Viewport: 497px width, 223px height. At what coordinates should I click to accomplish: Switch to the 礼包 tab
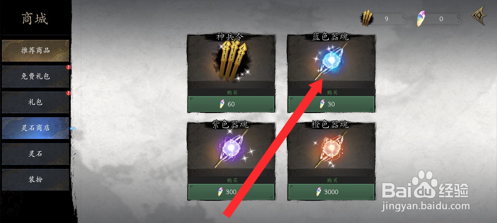35,102
